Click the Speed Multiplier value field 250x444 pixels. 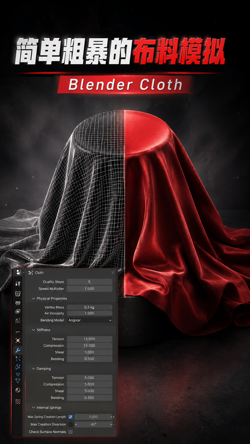[x=90, y=289]
